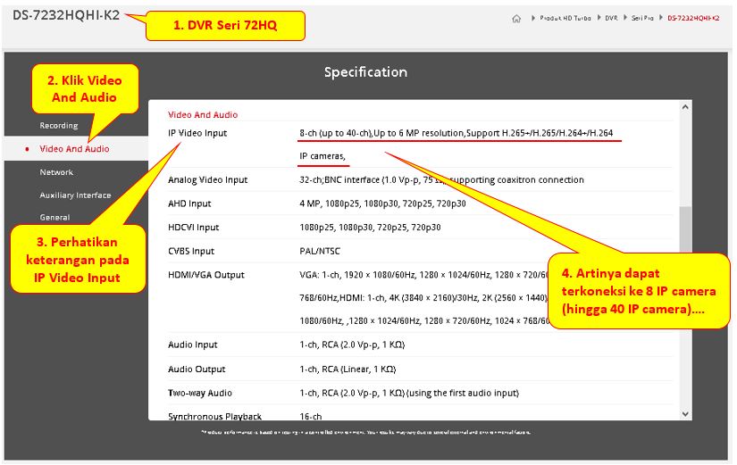Screen dimensions: 737x465
Task: Switch to the Network specification tab
Action: pyautogui.click(x=56, y=172)
